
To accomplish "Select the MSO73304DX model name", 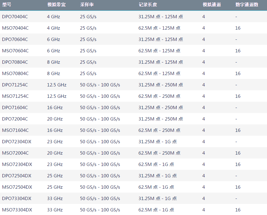I will coord(17,210).
